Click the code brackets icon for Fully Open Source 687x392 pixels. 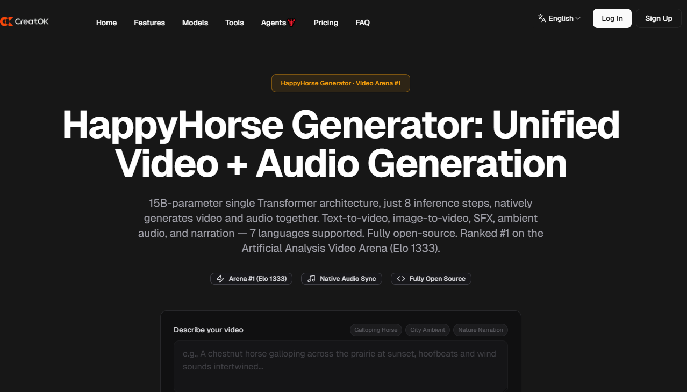pos(400,279)
